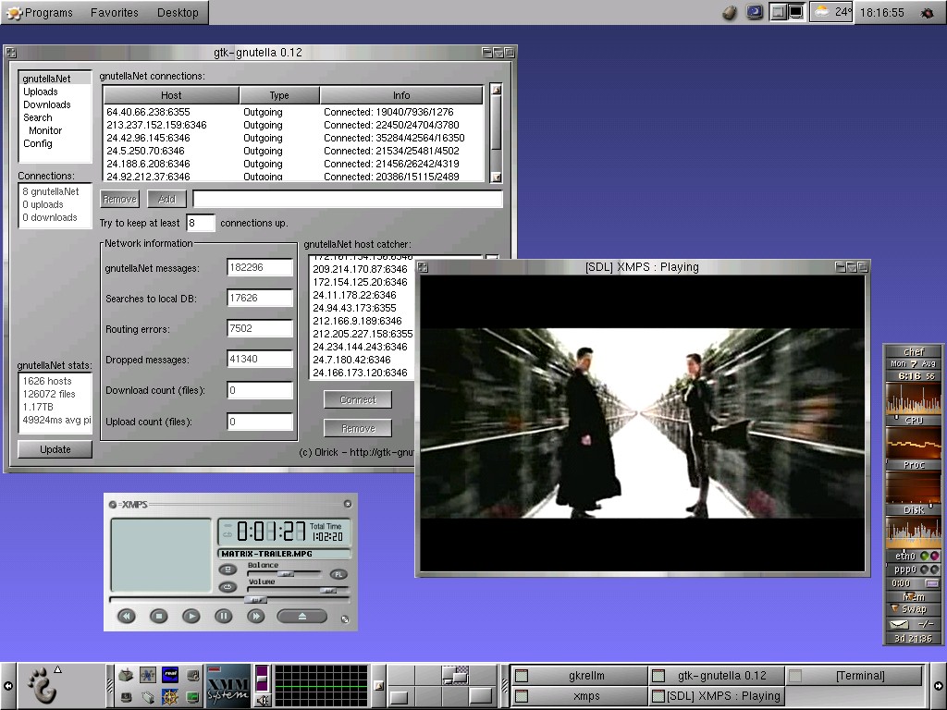
Task: Stop playback in XMPS player
Action: tap(159, 616)
